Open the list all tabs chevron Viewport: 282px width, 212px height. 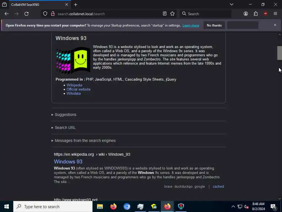232,4
